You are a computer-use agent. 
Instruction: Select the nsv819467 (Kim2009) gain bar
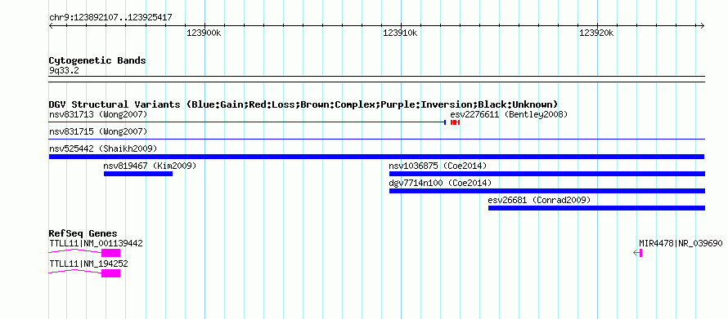click(138, 174)
